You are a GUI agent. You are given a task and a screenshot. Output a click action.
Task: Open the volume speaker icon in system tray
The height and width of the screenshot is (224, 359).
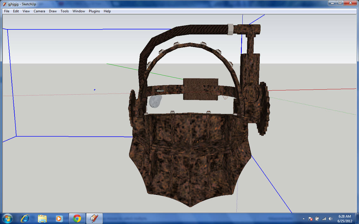point(330,219)
